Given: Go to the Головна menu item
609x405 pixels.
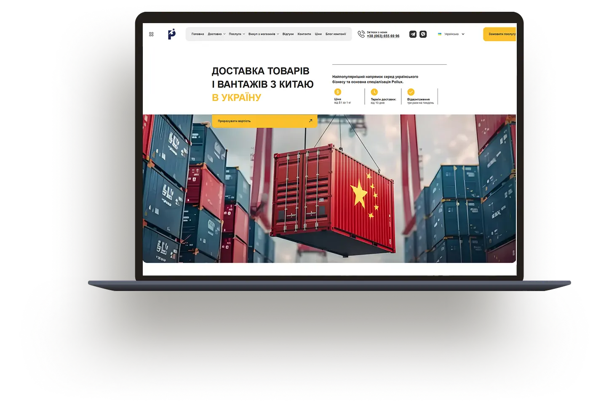Looking at the screenshot, I should click(x=198, y=34).
